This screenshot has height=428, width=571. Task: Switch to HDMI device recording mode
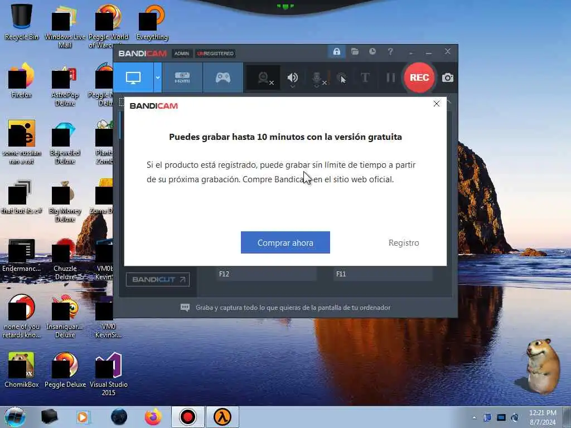[182, 77]
